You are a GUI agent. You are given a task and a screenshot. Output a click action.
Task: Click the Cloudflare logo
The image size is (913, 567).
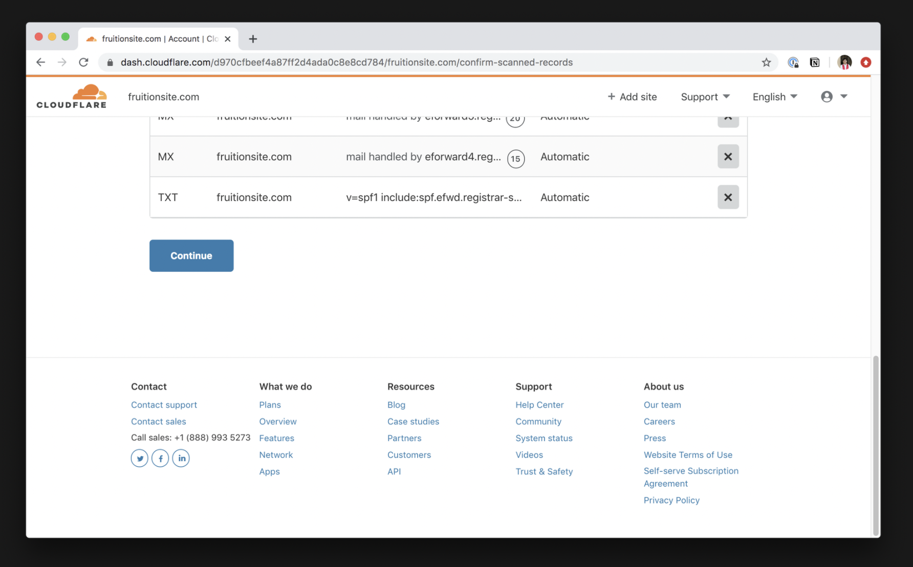(72, 96)
